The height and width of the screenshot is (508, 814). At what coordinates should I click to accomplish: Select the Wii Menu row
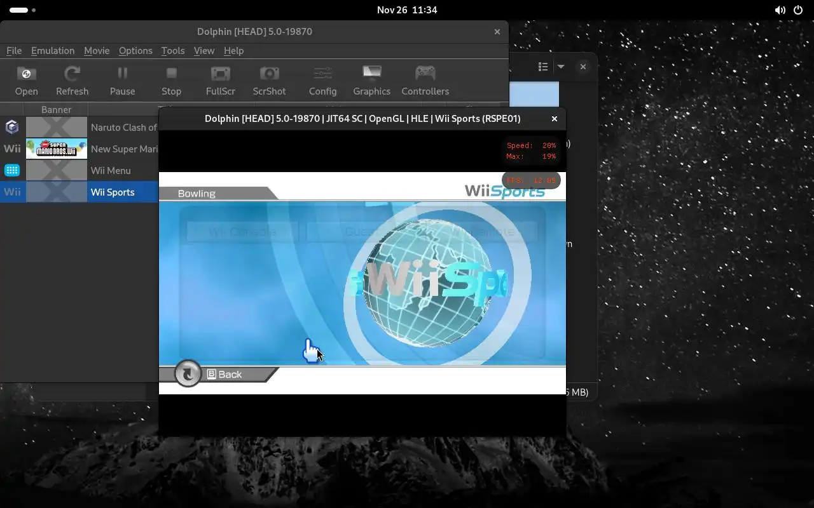pos(79,170)
